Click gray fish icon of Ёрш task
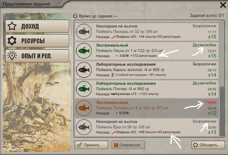This screenshot has width=228, height=155. [84, 127]
